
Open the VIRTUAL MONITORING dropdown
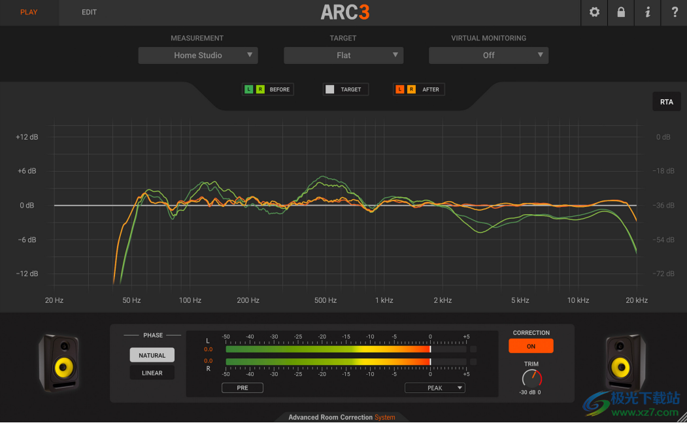488,55
